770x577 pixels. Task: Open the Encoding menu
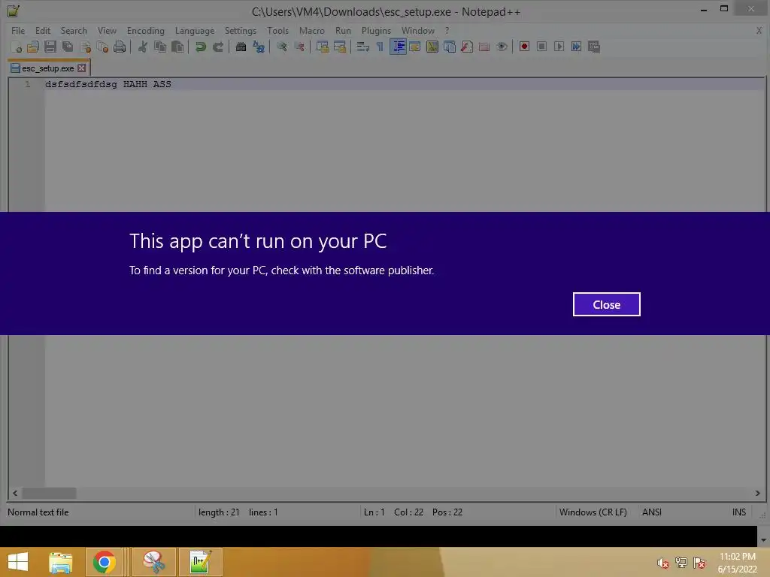tap(146, 30)
